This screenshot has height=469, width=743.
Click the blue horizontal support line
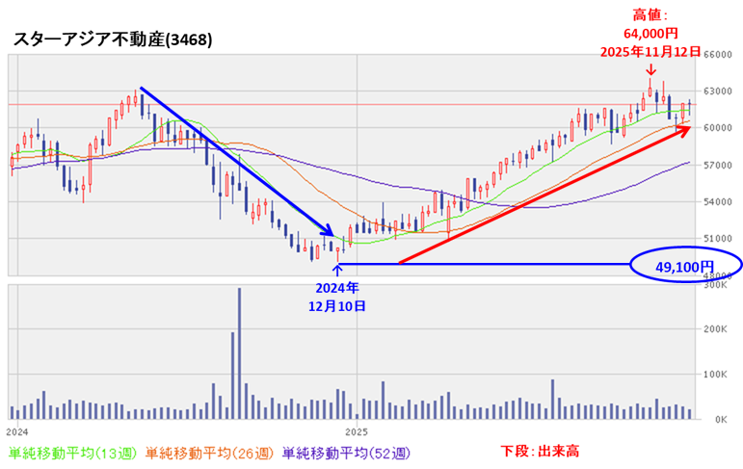(482, 264)
